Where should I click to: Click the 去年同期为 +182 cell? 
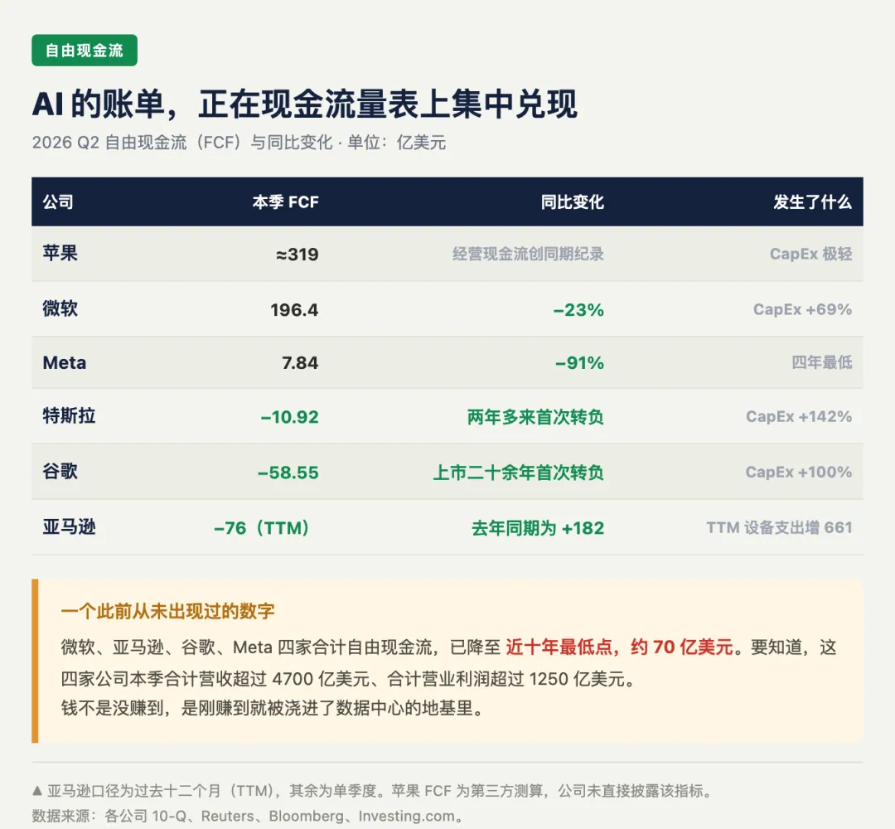[537, 527]
